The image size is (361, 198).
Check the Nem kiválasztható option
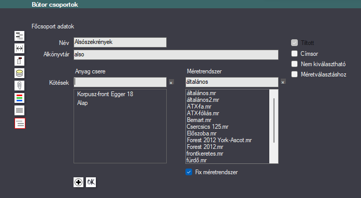click(295, 64)
